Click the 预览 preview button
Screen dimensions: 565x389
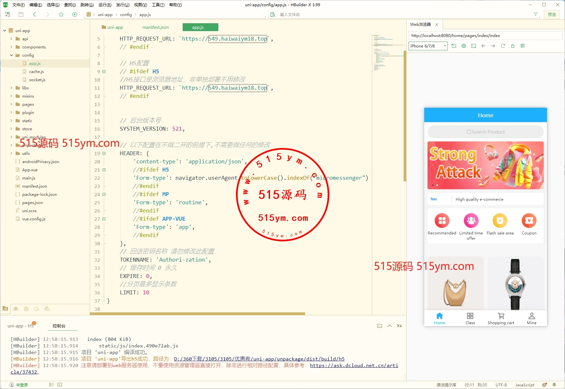(x=552, y=14)
